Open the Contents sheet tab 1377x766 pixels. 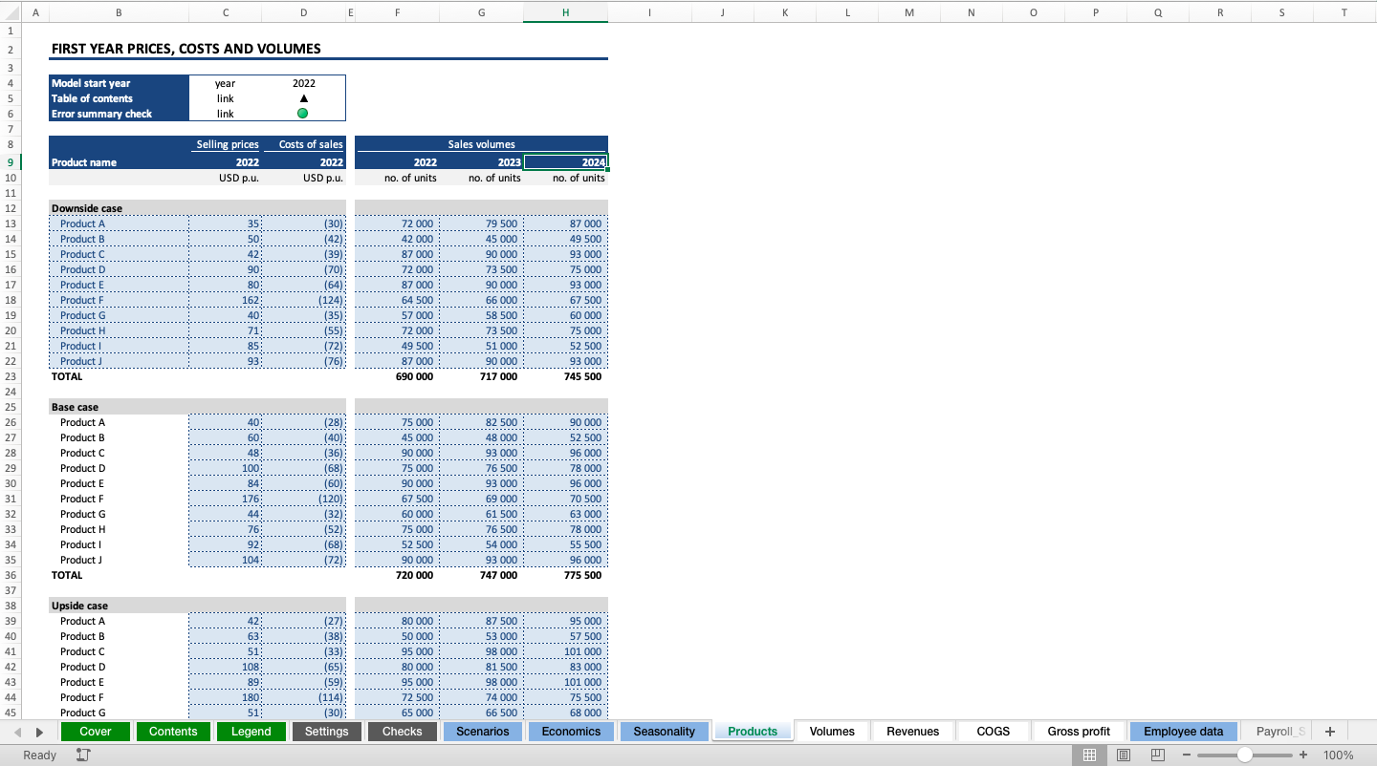tap(173, 732)
